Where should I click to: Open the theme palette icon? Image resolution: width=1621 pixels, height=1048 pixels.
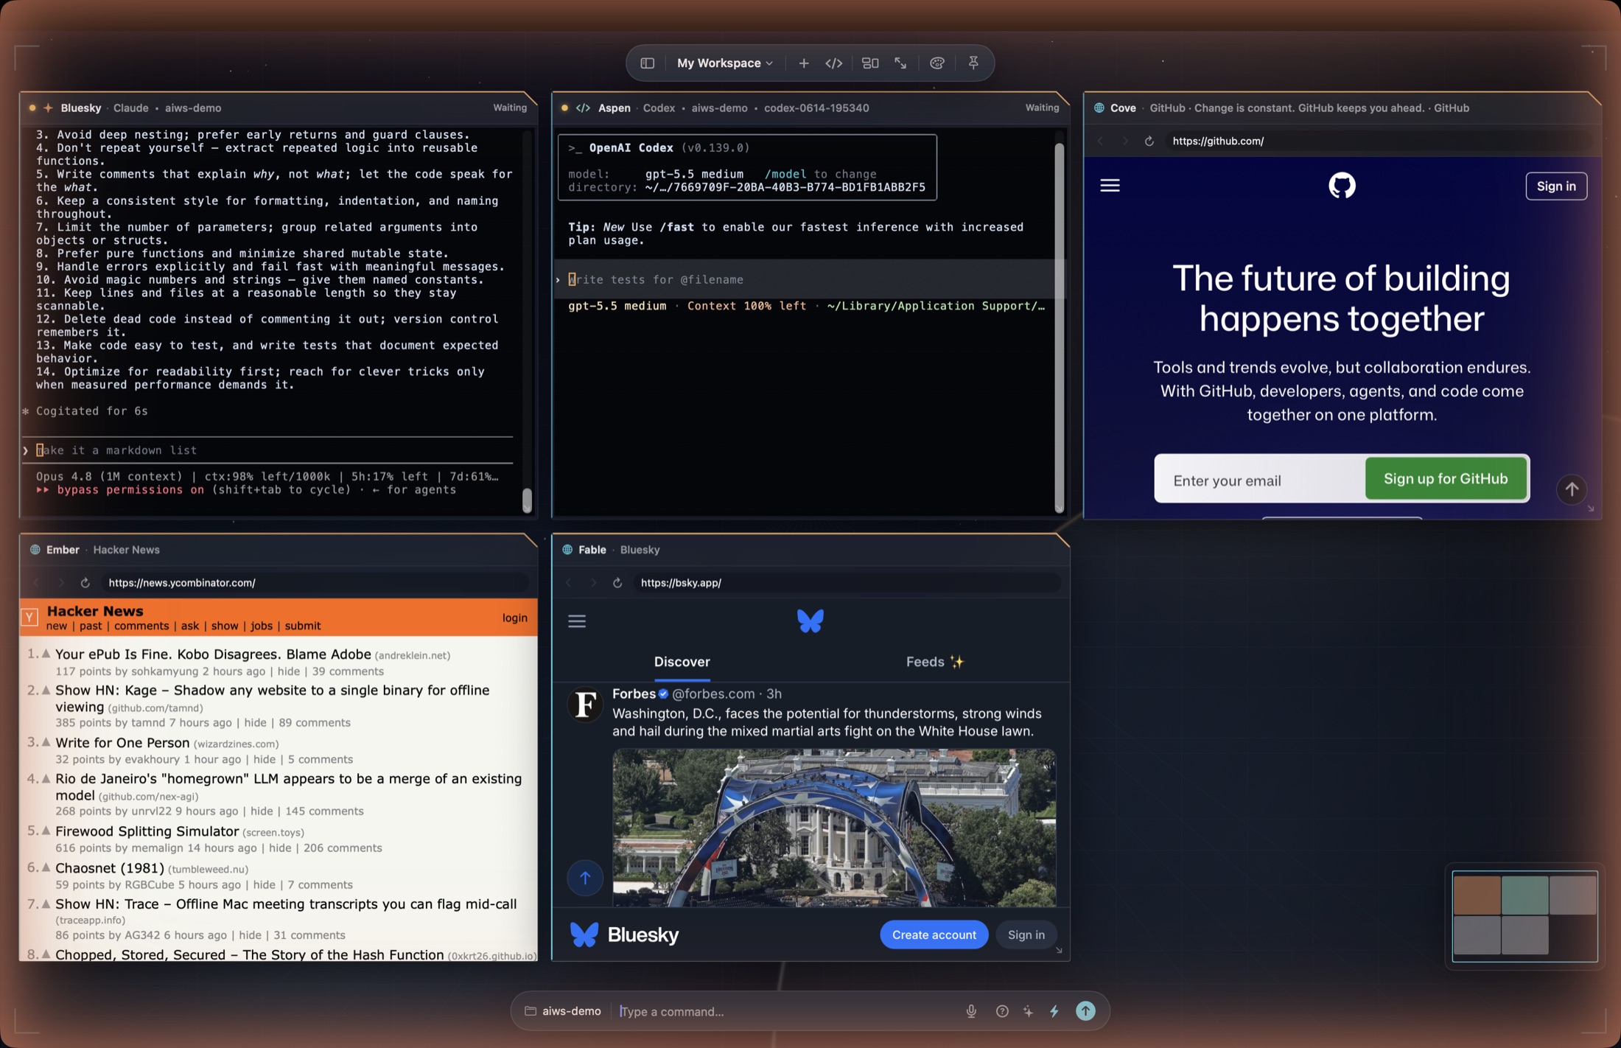(937, 63)
